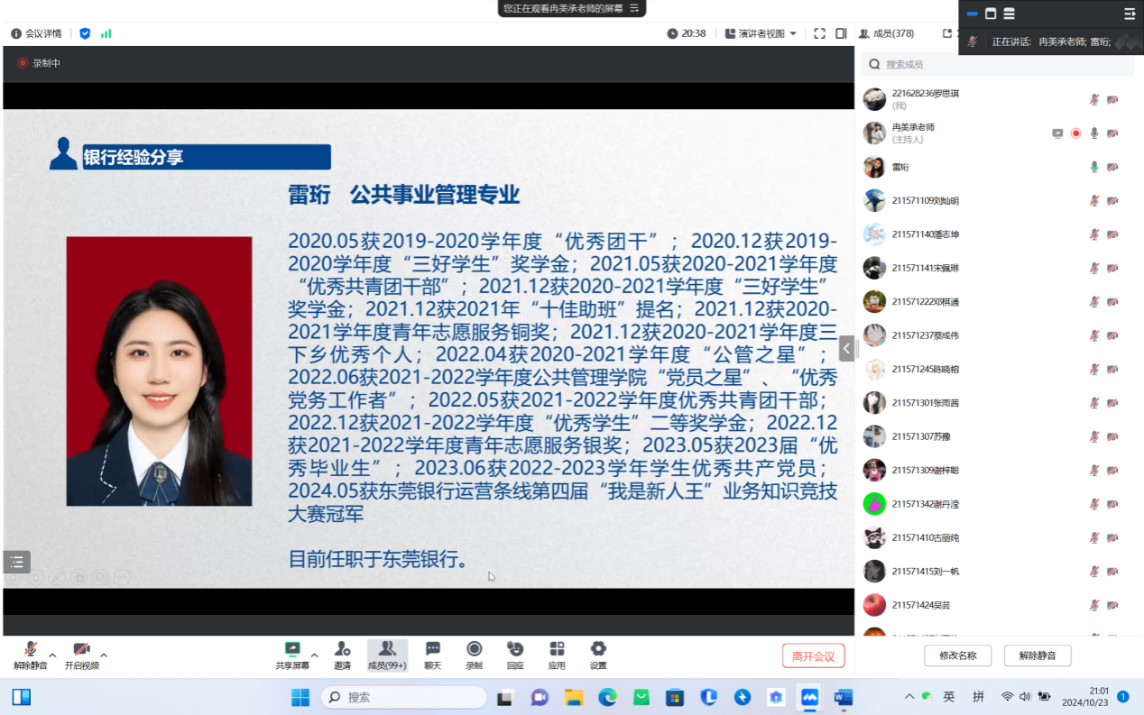Enter fullscreen via the top bar icon
This screenshot has height=715, width=1144.
click(x=819, y=33)
